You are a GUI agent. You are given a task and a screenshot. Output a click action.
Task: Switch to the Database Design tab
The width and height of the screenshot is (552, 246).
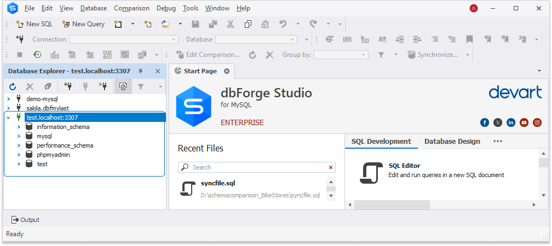click(x=452, y=141)
